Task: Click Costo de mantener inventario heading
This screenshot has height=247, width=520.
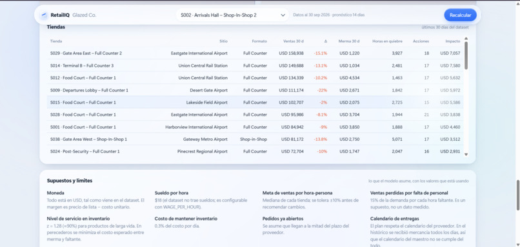Action: 186,219
